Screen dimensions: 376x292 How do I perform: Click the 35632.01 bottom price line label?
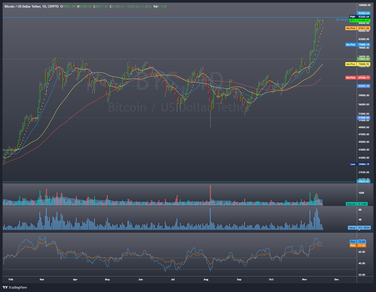364,181
